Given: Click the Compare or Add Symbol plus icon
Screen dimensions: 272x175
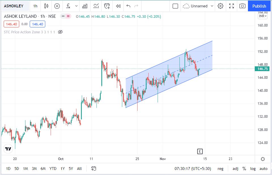Looking at the screenshot, I should [57, 6].
